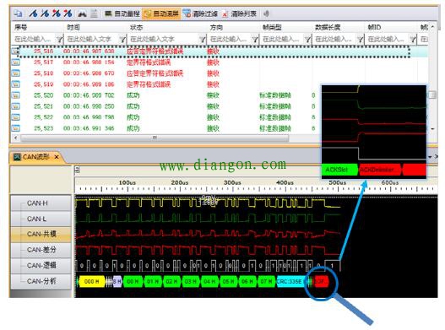Click the 清除列表 clear list button
Image resolution: width=445 pixels, height=330 pixels.
point(240,14)
